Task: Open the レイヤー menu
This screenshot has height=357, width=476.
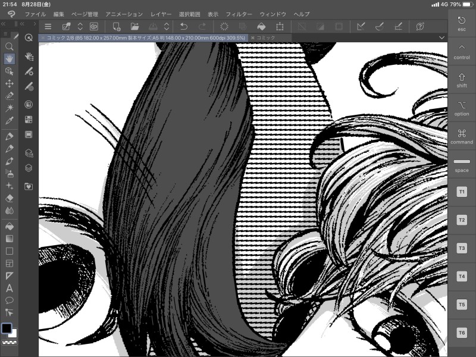Action: pos(161,14)
